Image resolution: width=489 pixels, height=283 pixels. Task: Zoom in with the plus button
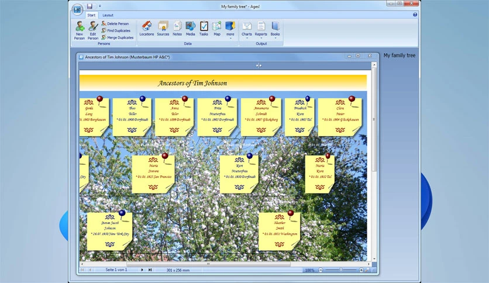point(361,270)
